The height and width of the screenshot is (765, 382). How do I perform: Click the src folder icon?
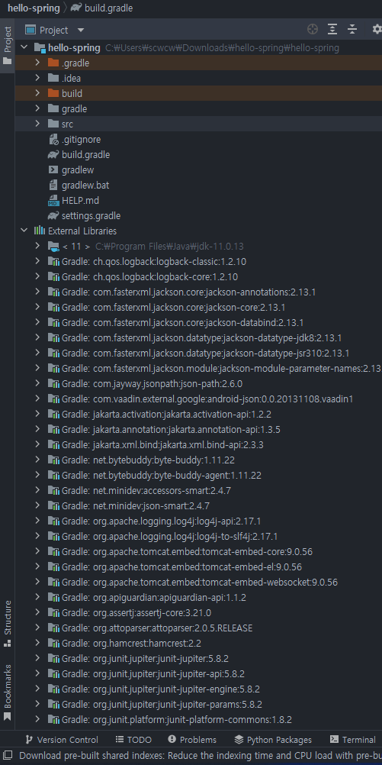point(53,124)
